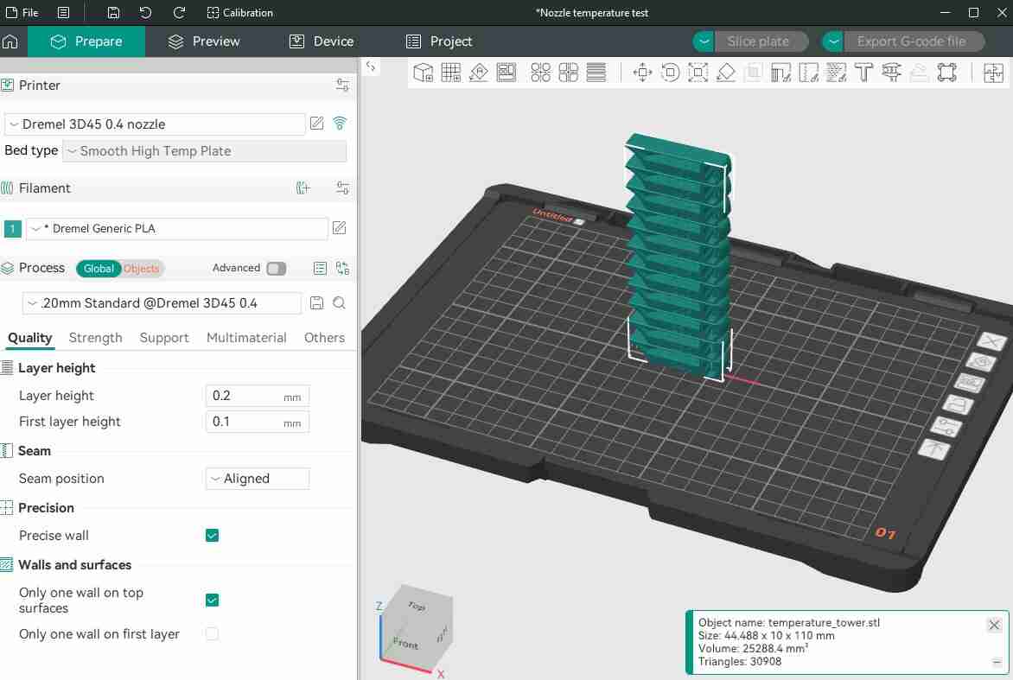Image resolution: width=1013 pixels, height=680 pixels.
Task: Open the Variable layer height tool
Action: click(596, 73)
